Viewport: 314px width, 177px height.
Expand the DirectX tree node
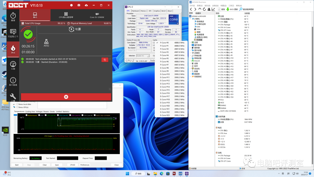pyautogui.click(x=190, y=61)
